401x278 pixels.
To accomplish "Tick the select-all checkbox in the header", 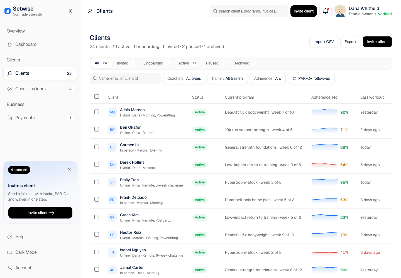I will tap(97, 96).
